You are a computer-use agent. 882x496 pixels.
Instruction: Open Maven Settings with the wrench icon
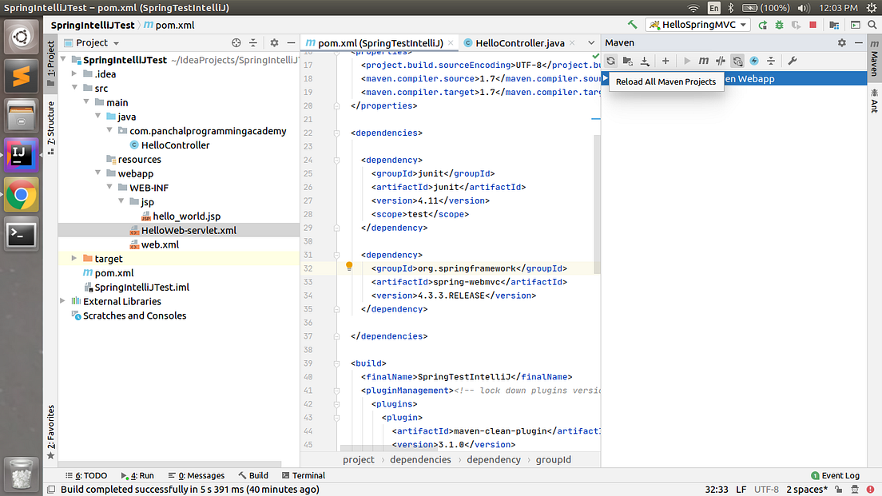[x=793, y=61]
